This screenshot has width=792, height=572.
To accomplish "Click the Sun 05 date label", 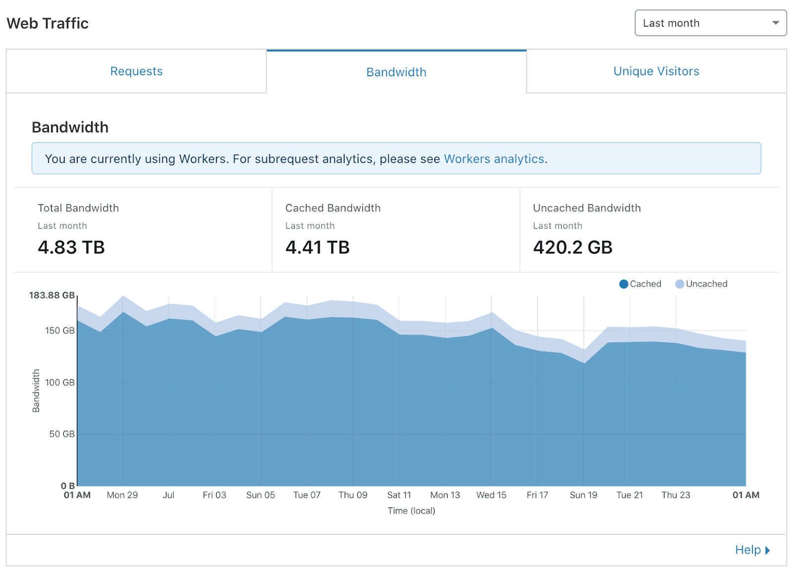I will (x=260, y=495).
